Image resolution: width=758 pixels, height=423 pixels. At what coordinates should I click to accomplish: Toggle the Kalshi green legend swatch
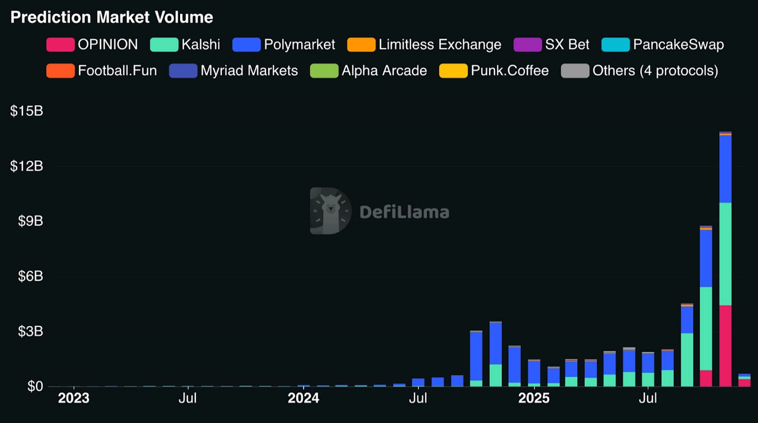(164, 45)
